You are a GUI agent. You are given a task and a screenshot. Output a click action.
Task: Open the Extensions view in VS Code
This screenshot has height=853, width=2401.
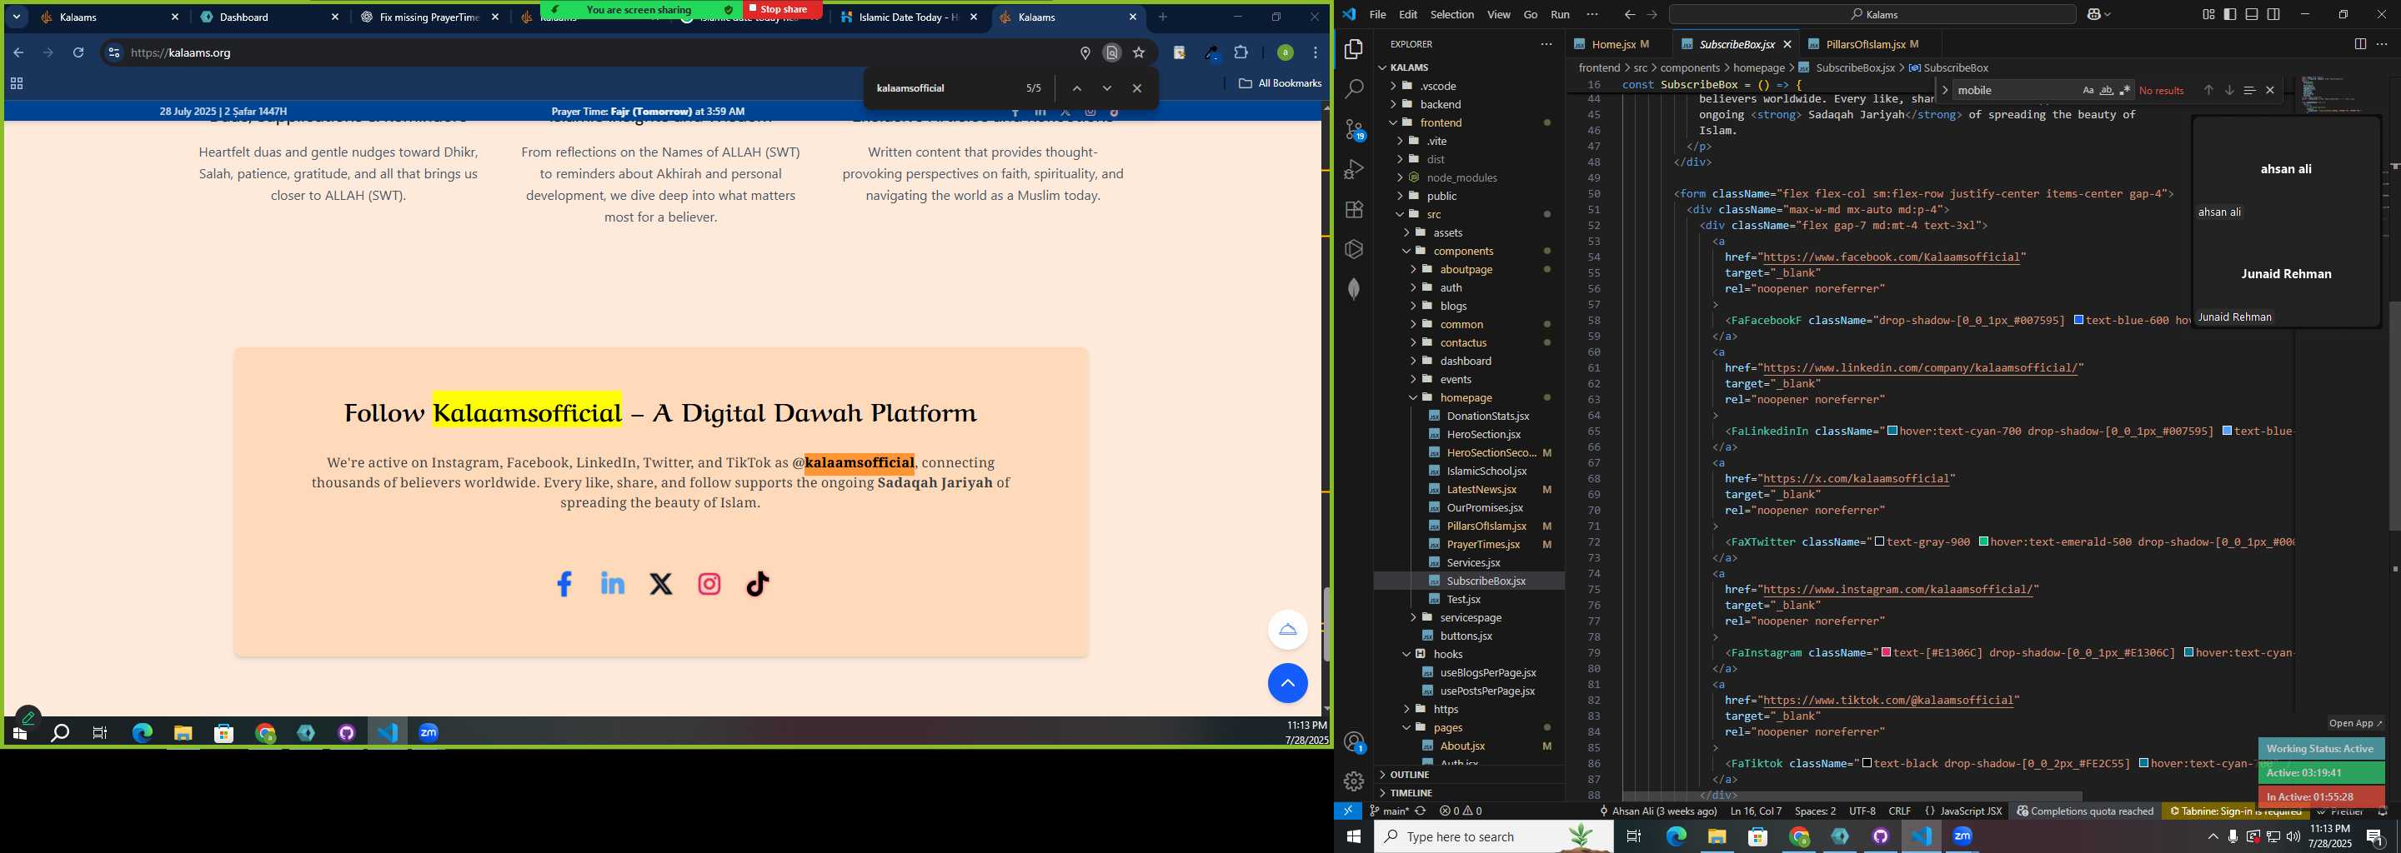(x=1354, y=210)
